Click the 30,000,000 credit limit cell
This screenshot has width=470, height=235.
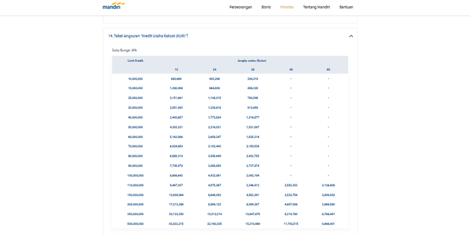[x=136, y=107]
